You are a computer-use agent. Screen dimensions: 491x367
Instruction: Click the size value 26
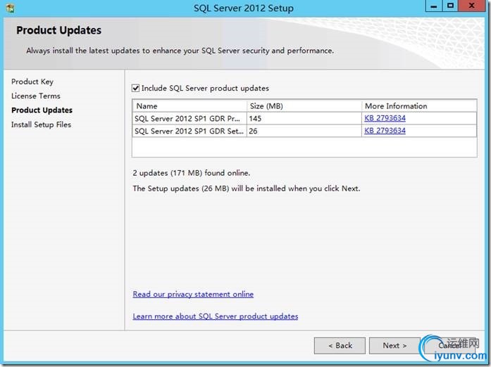253,131
